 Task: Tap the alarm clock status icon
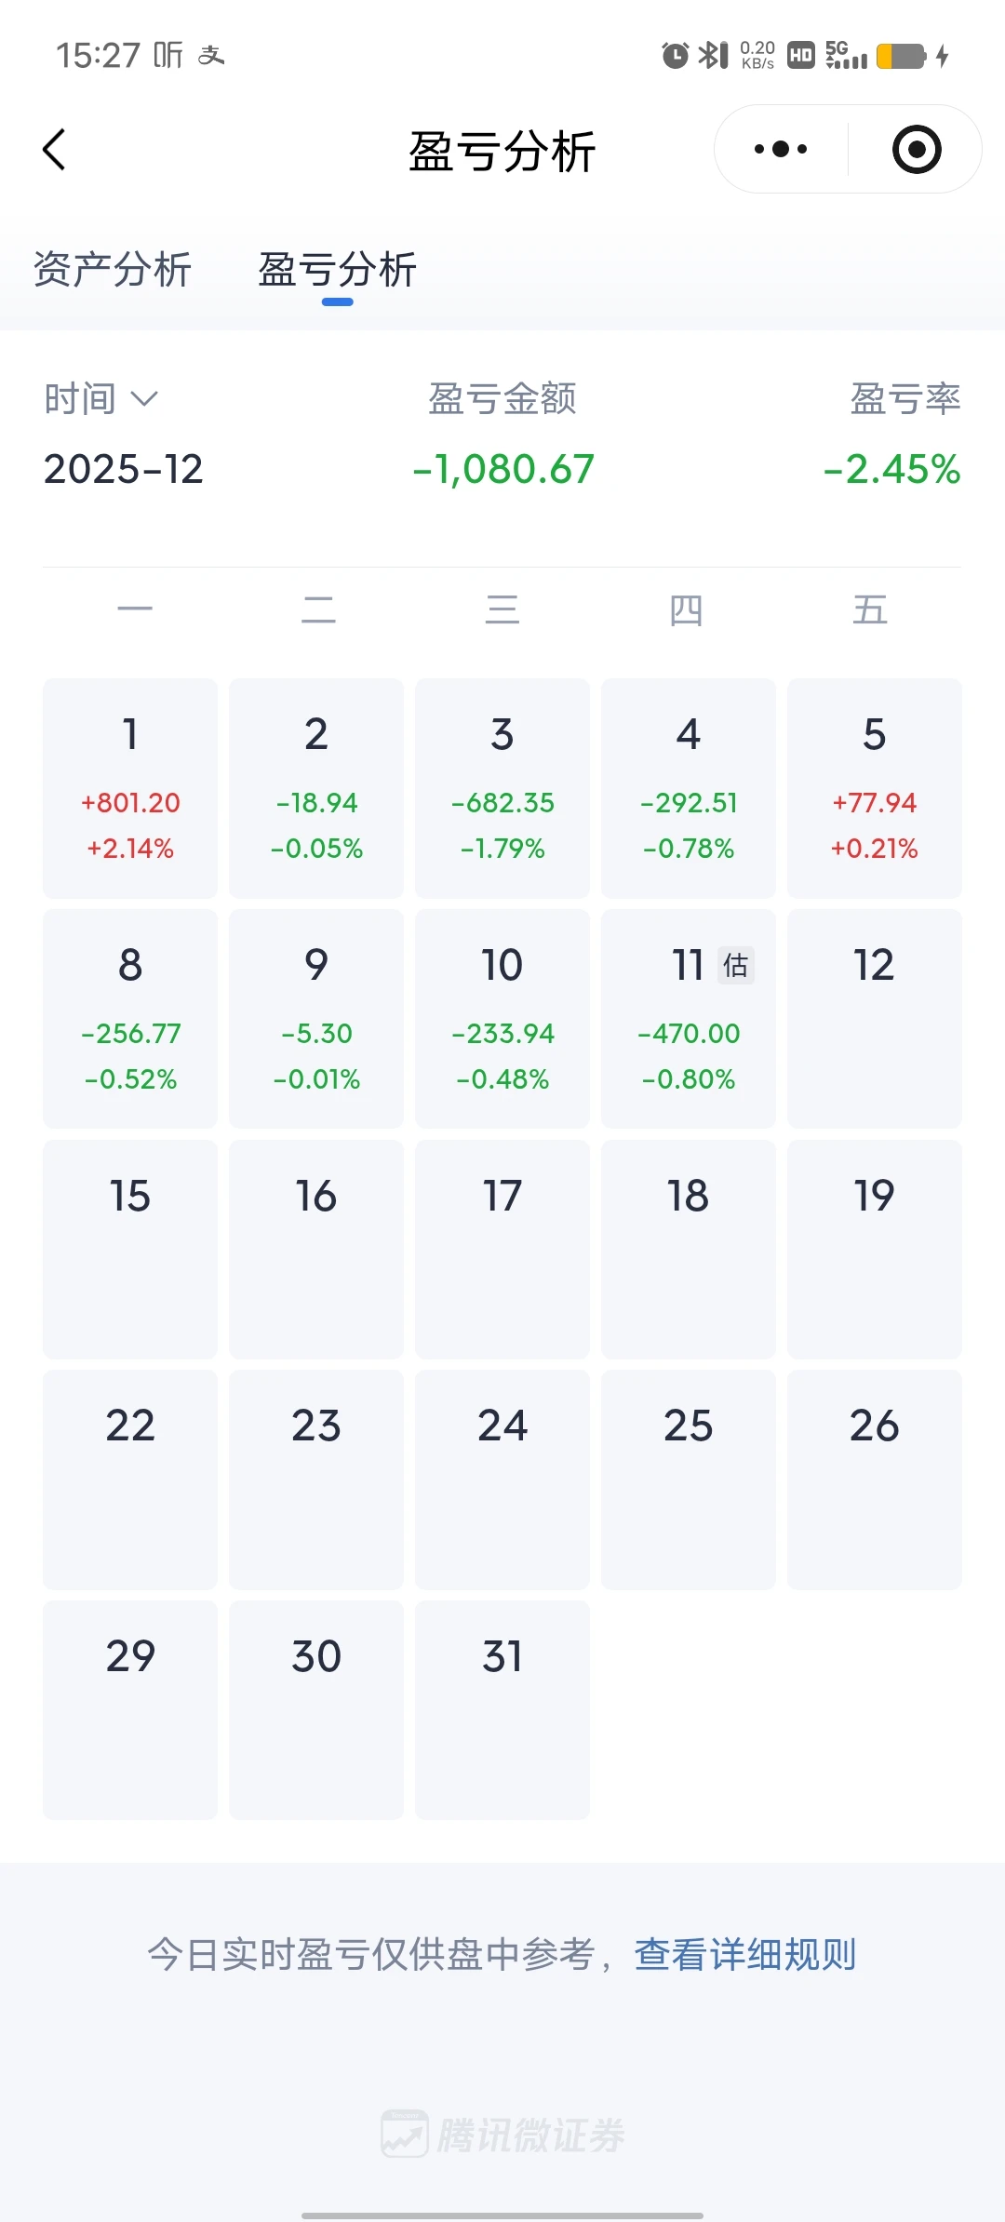tap(675, 56)
